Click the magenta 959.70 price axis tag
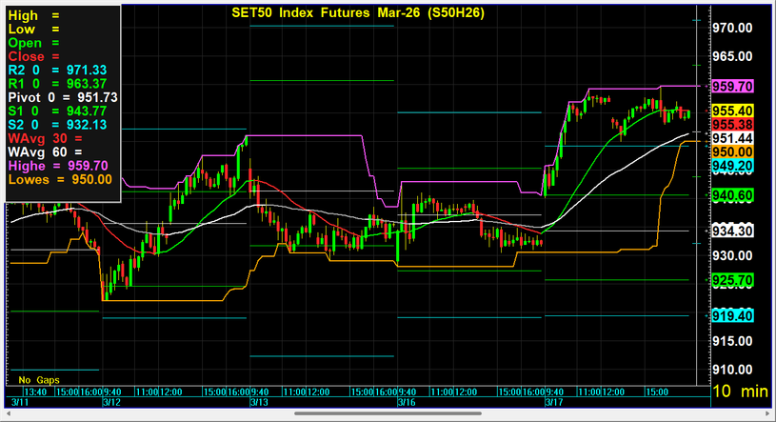This screenshot has width=776, height=422. [x=733, y=86]
